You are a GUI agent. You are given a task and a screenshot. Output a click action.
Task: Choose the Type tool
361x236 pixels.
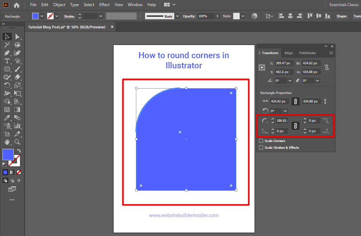[x=7, y=61]
